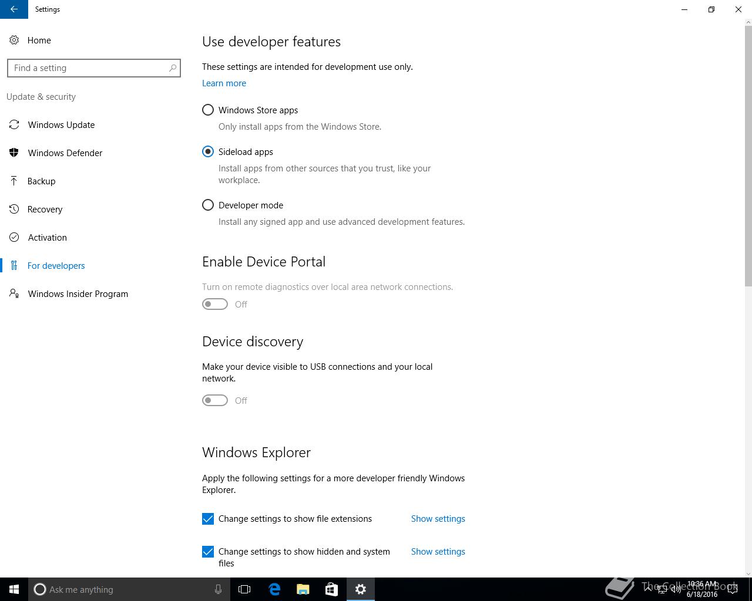Click the Windows Explorer heading
752x601 pixels.
coord(256,453)
